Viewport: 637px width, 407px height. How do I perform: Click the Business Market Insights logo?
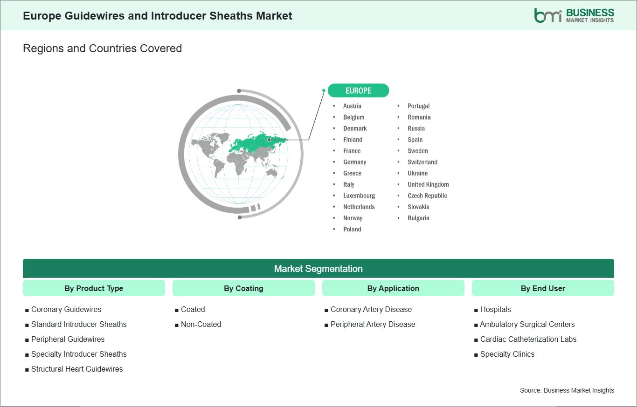tap(574, 15)
